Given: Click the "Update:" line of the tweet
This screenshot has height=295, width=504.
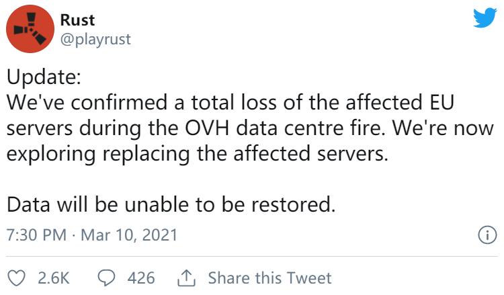Looking at the screenshot, I should coord(44,77).
